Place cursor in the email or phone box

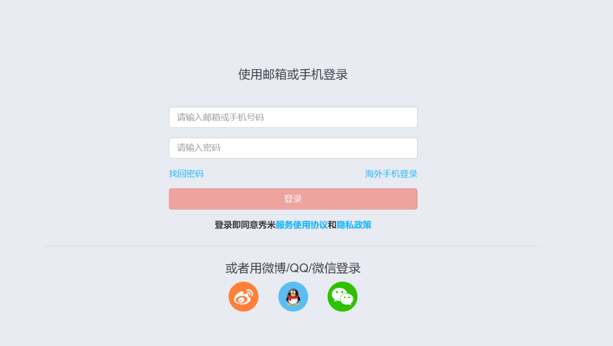tap(293, 118)
